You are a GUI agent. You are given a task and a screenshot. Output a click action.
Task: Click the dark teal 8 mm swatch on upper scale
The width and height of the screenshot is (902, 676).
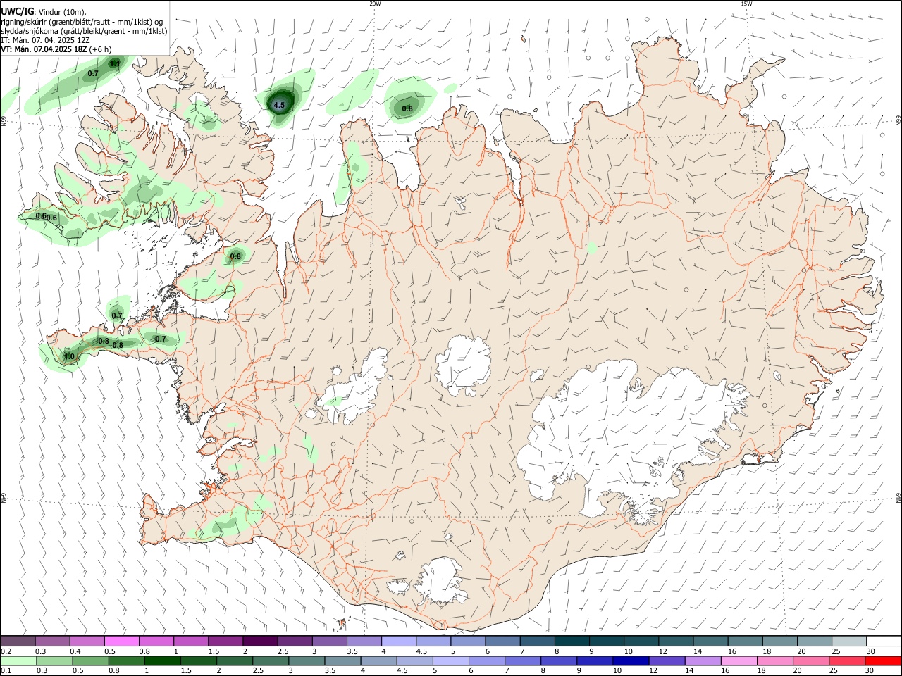[x=572, y=641]
